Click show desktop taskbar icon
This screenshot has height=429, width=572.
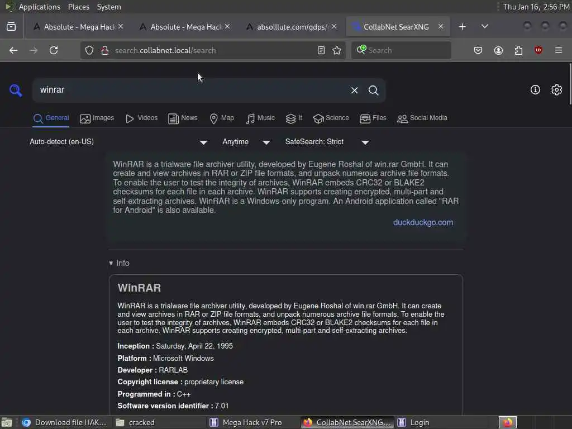point(7,422)
